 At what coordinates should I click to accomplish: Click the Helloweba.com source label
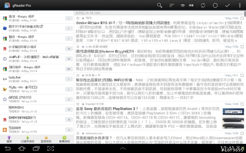click(94, 133)
